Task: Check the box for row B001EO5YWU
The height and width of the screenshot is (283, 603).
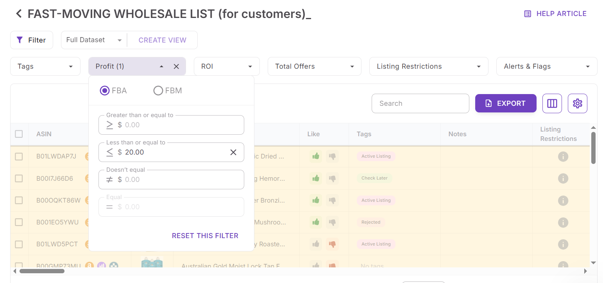Action: coord(19,222)
